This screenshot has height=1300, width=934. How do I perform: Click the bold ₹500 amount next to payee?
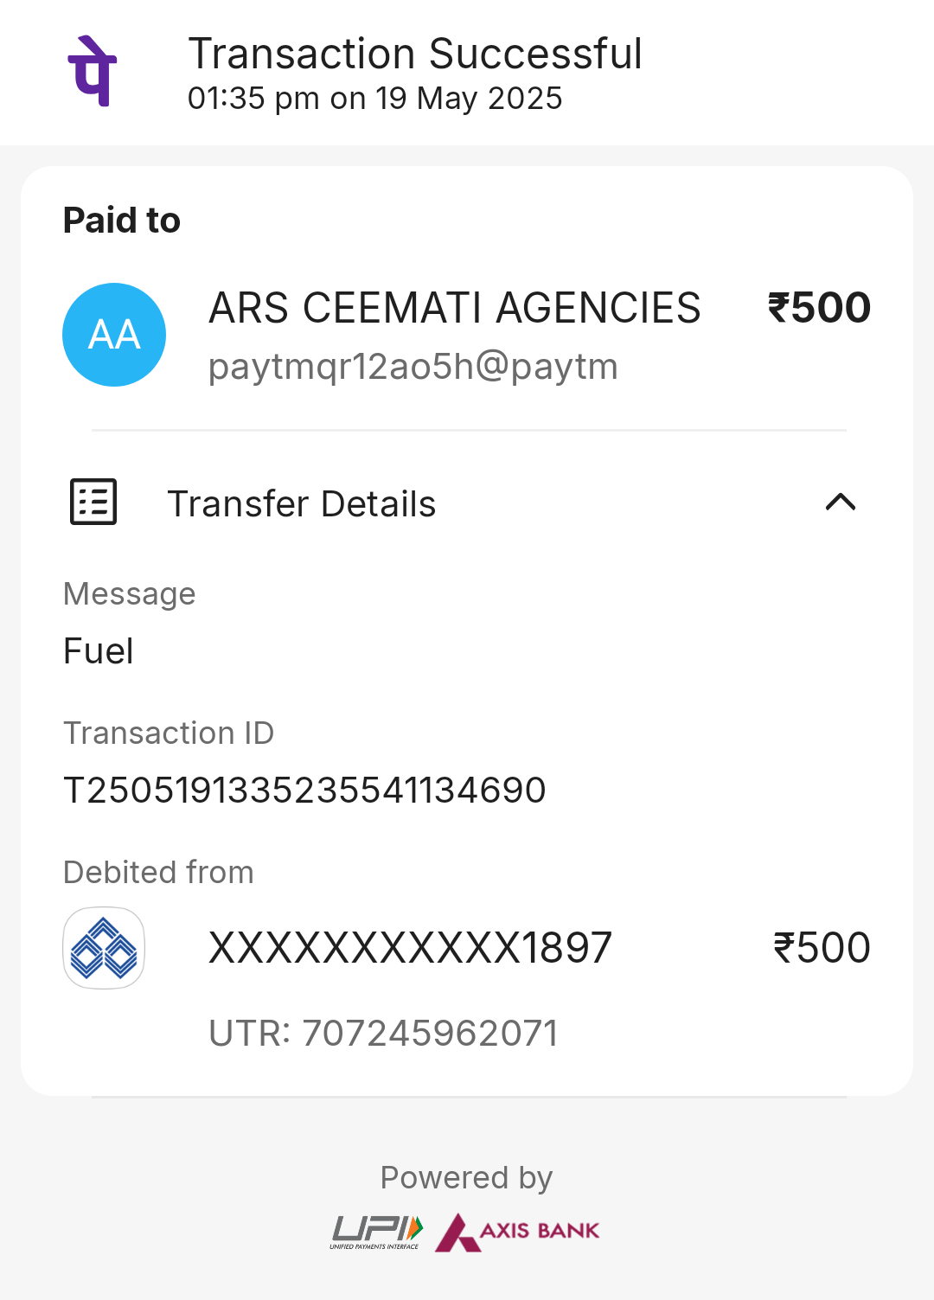(819, 308)
